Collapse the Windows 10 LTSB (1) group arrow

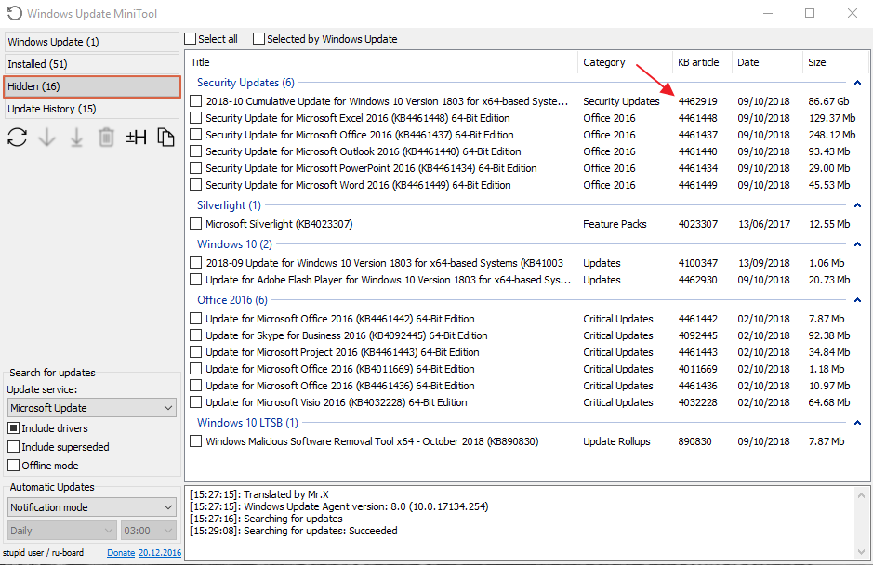tap(857, 423)
